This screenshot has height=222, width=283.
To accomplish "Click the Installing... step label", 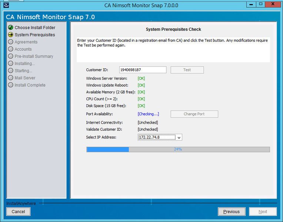I will point(25,64).
